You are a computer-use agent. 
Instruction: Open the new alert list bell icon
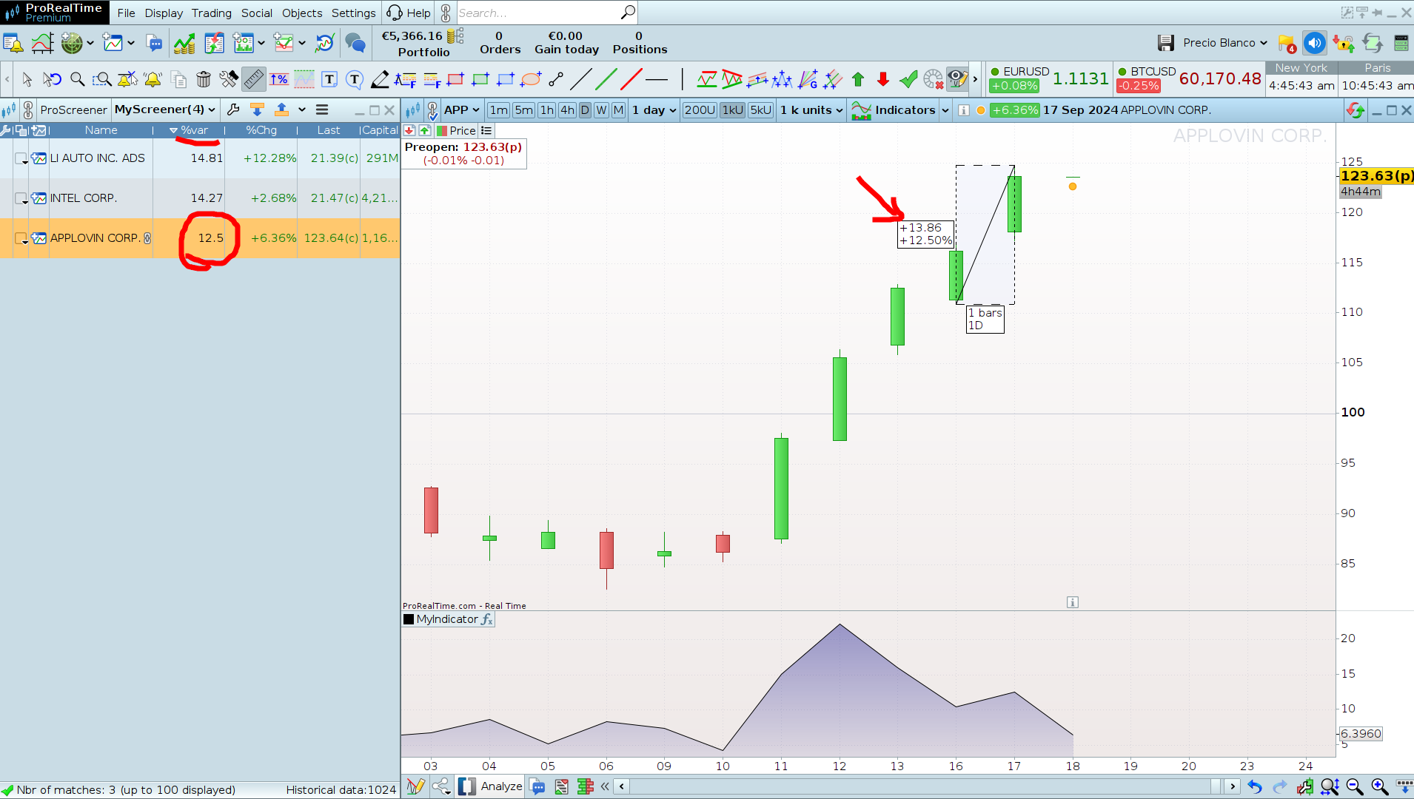pyautogui.click(x=13, y=43)
